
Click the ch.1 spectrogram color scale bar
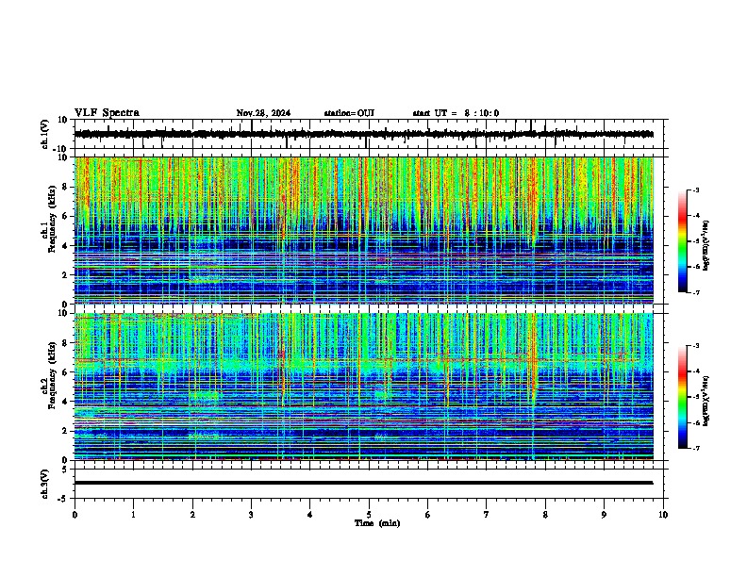coord(682,241)
